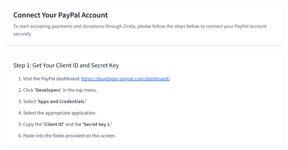Click the word 'Select' in step three
288x150 pixels.
[30, 101]
